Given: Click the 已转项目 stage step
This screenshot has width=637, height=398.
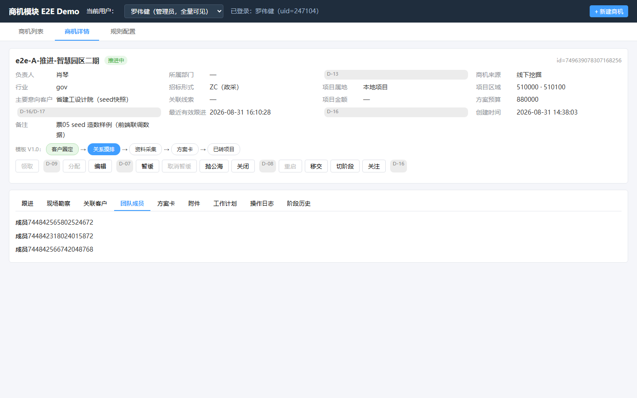Looking at the screenshot, I should click(224, 149).
